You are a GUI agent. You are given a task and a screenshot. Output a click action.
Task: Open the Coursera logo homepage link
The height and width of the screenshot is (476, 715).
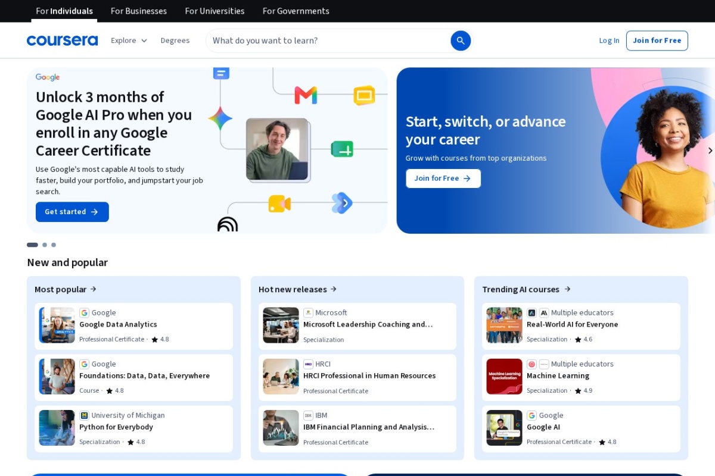click(62, 40)
